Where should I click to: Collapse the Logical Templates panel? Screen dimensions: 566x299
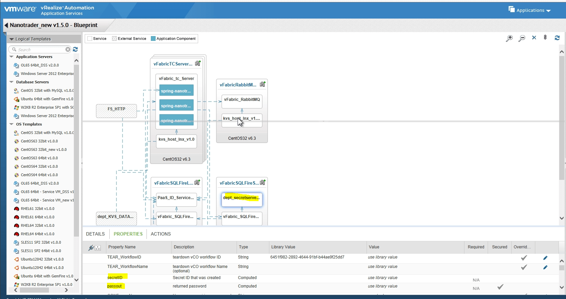tap(11, 39)
